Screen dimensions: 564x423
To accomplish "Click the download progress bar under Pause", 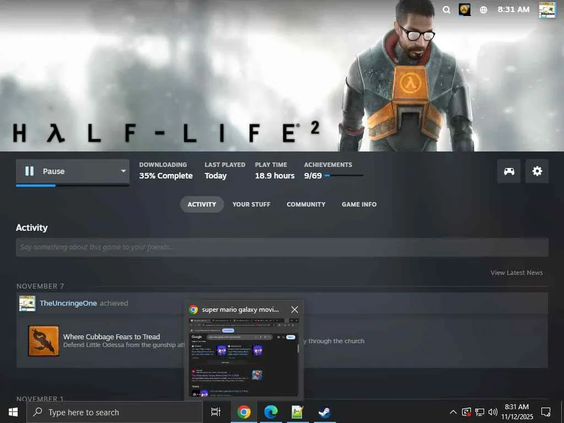I will 72,186.
